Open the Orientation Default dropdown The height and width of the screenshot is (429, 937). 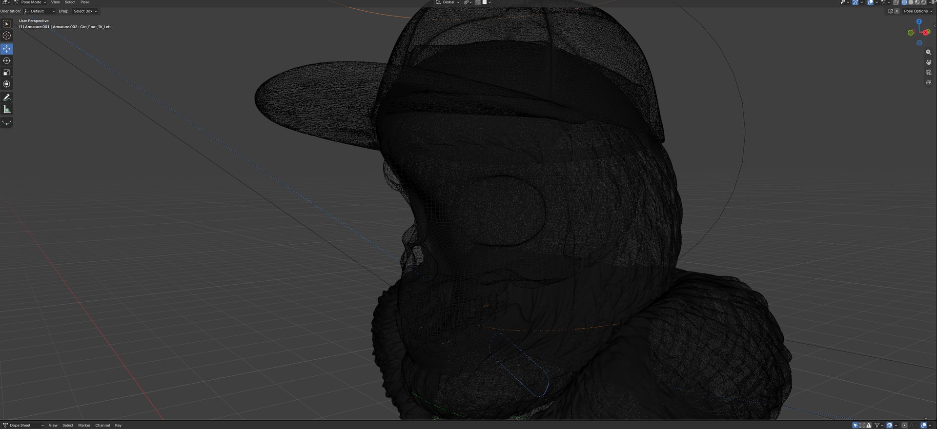coord(40,11)
